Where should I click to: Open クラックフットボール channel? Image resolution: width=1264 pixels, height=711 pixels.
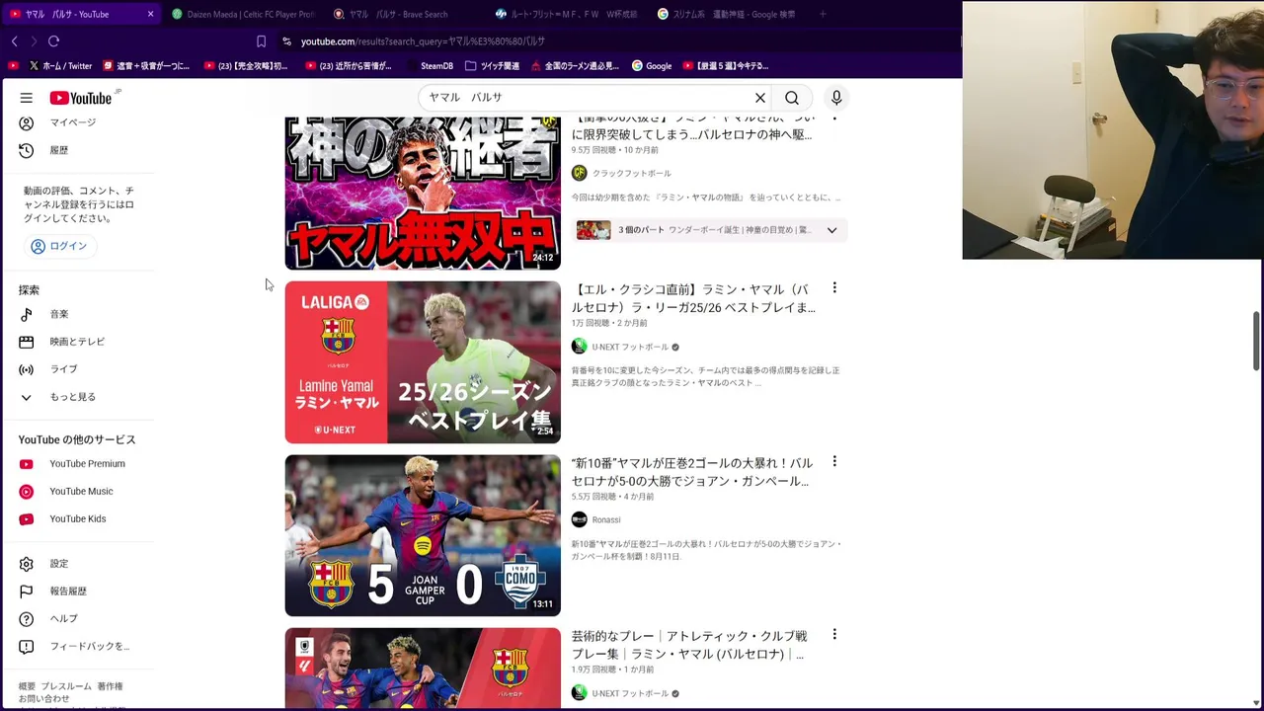click(x=631, y=174)
